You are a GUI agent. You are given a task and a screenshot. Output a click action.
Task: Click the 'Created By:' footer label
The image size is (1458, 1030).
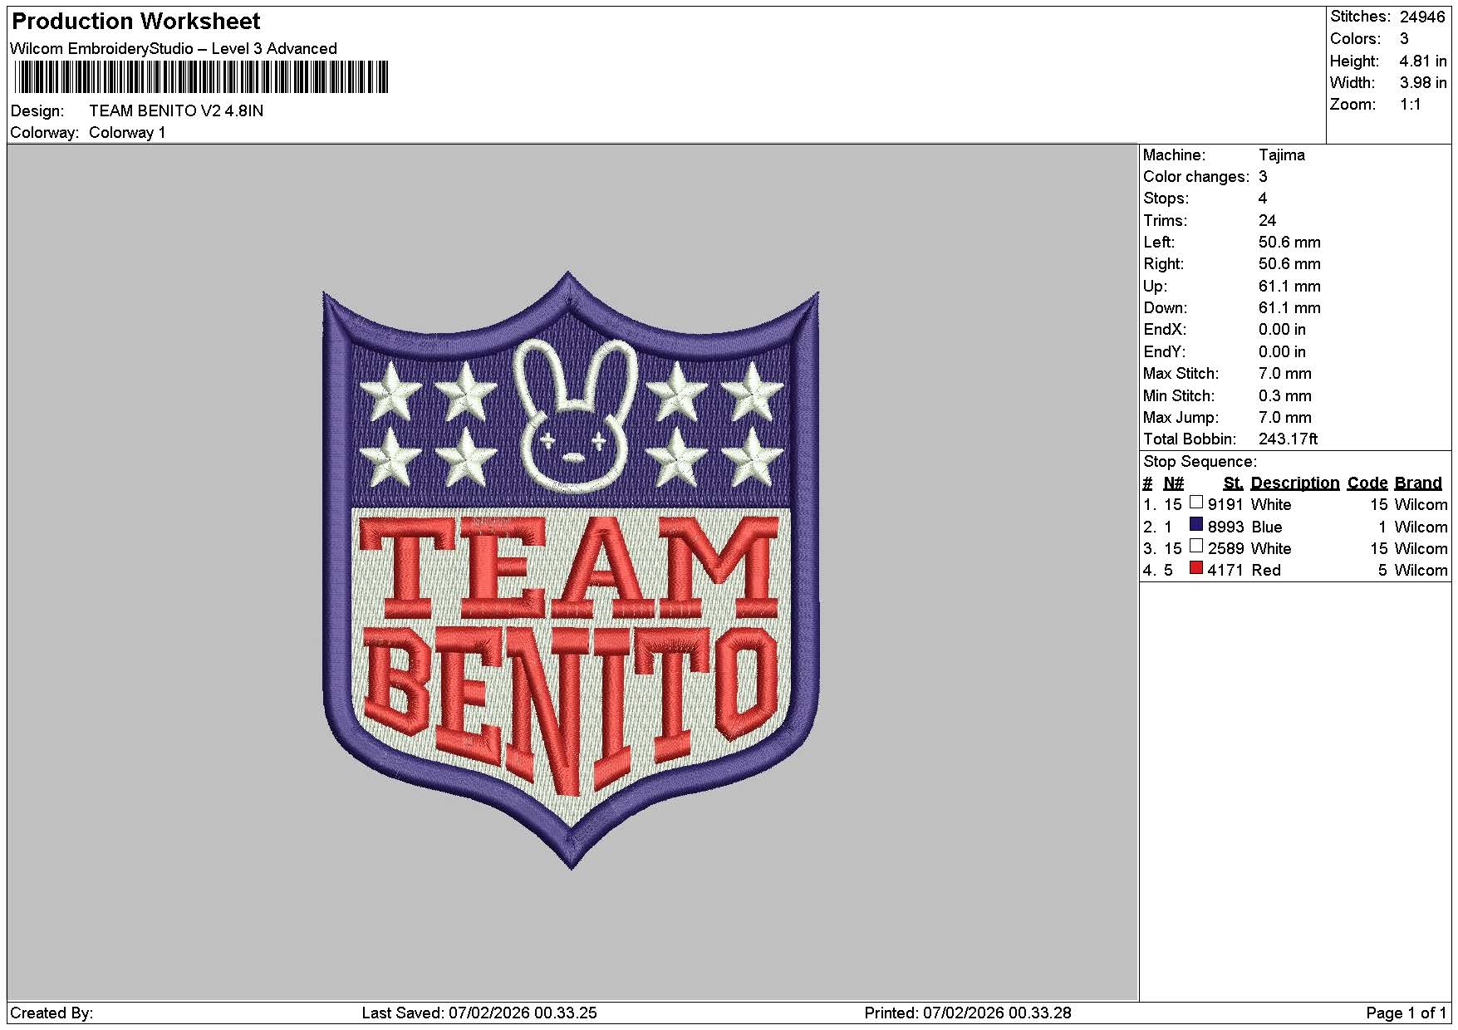click(52, 1013)
